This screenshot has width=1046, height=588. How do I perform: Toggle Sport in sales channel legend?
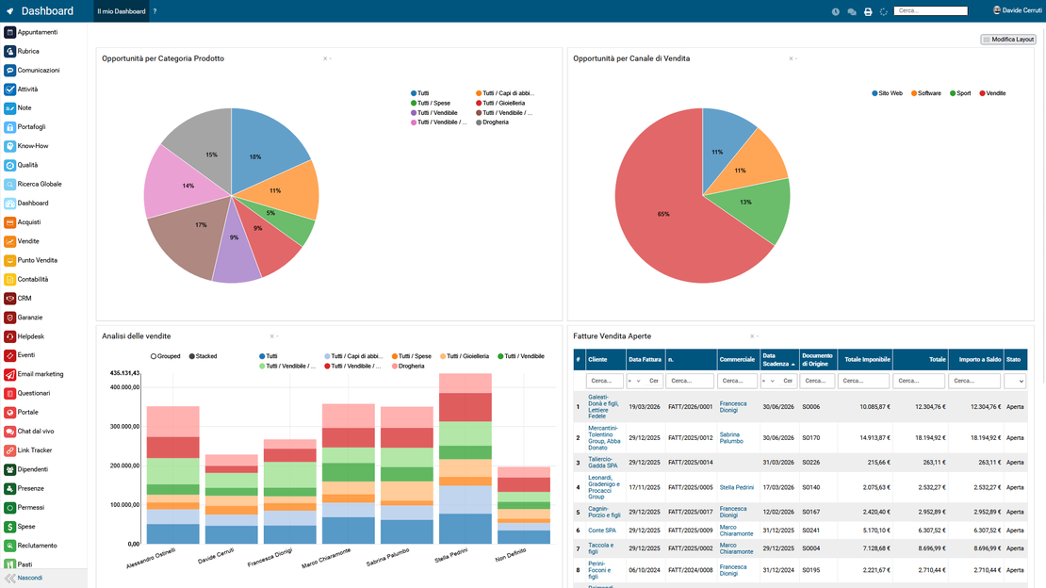click(x=960, y=93)
